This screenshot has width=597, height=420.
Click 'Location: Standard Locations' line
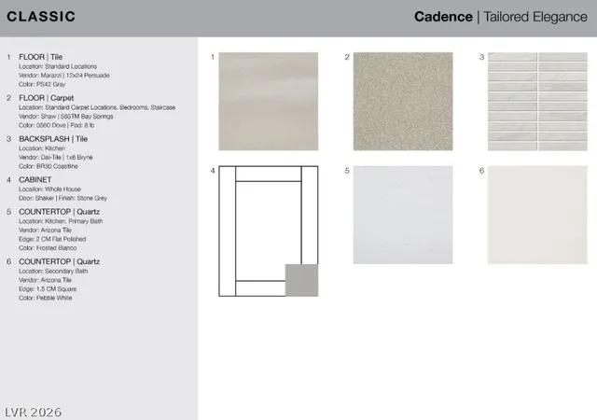pos(58,66)
